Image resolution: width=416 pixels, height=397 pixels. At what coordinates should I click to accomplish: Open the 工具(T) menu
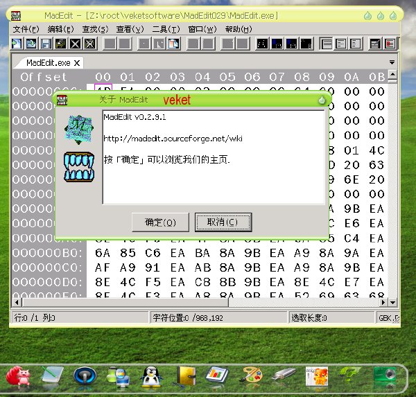coord(166,29)
